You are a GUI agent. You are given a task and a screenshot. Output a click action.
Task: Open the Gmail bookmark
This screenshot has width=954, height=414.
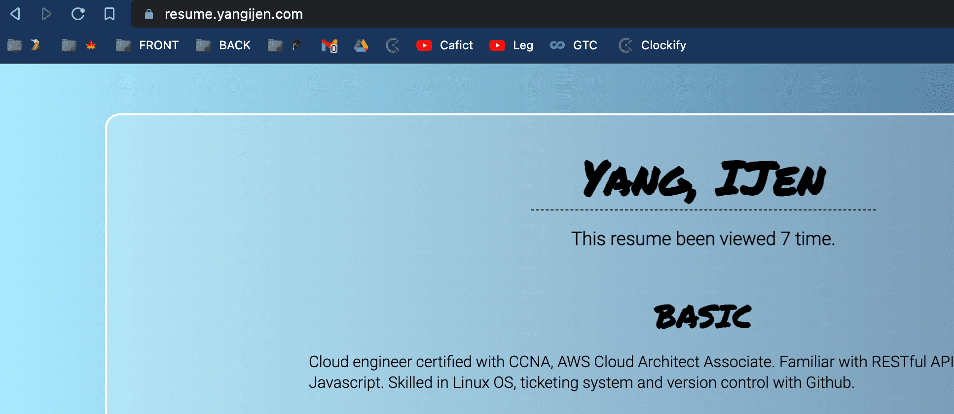coord(329,45)
